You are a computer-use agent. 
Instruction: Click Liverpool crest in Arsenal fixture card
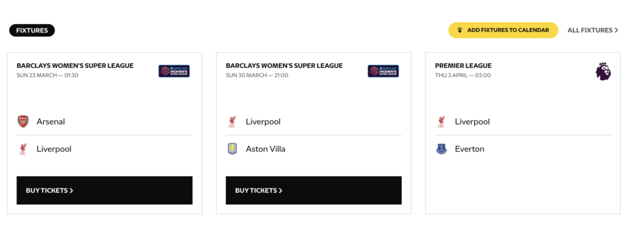pyautogui.click(x=23, y=149)
